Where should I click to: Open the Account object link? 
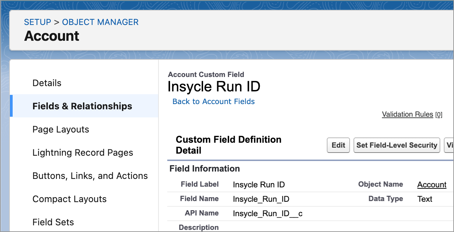click(432, 185)
